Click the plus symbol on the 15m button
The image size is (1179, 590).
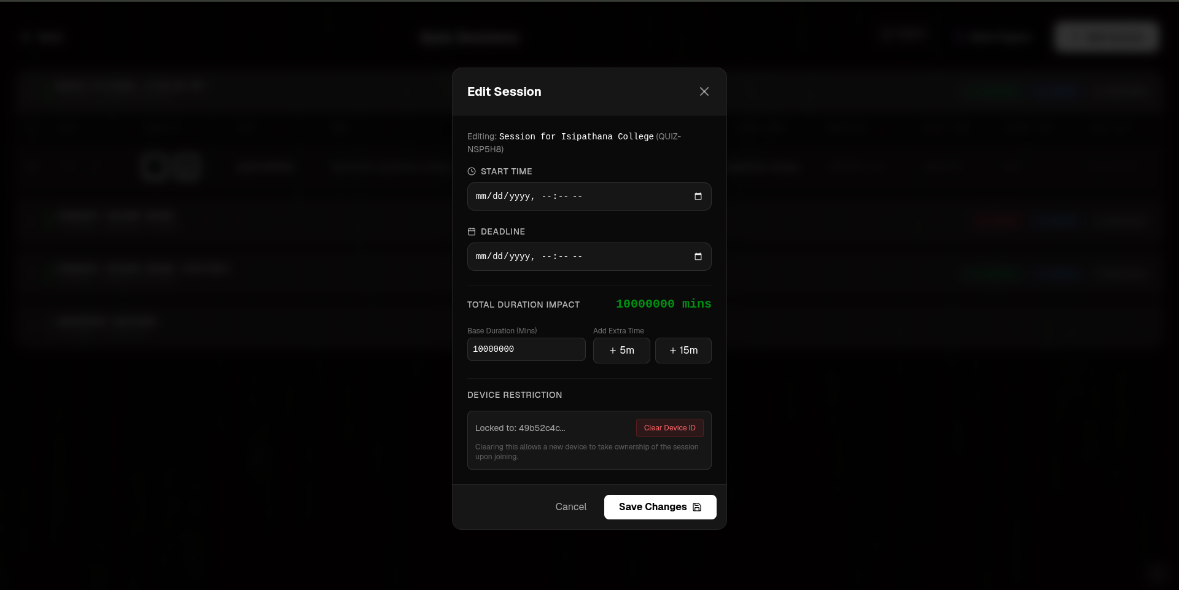coord(674,350)
